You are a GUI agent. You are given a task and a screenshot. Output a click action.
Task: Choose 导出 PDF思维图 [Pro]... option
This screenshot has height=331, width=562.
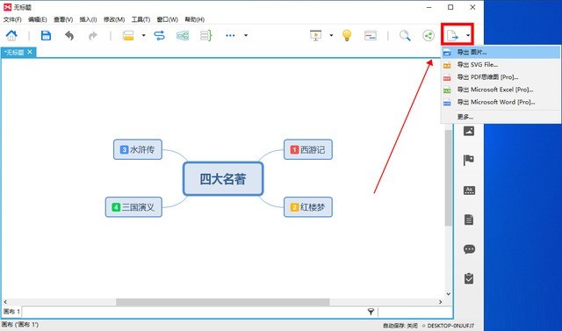(x=501, y=77)
